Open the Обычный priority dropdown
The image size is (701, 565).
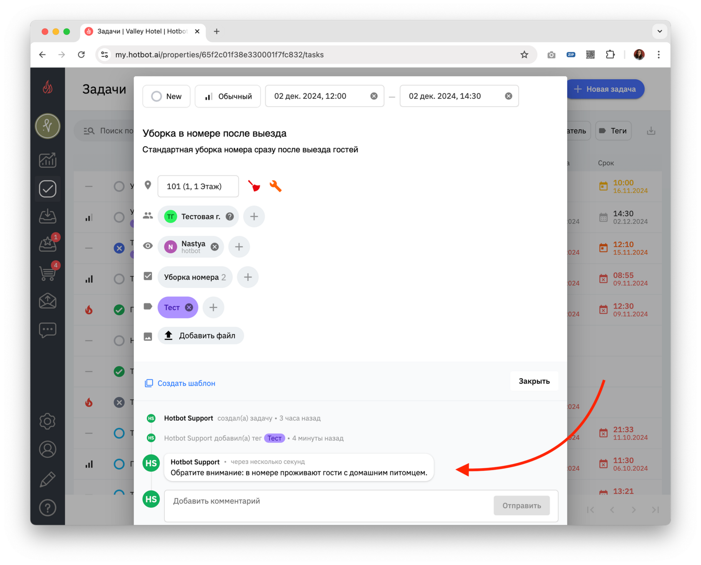(x=228, y=96)
